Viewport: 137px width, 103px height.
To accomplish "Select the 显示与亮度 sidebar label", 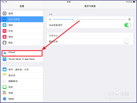I will [14, 19].
